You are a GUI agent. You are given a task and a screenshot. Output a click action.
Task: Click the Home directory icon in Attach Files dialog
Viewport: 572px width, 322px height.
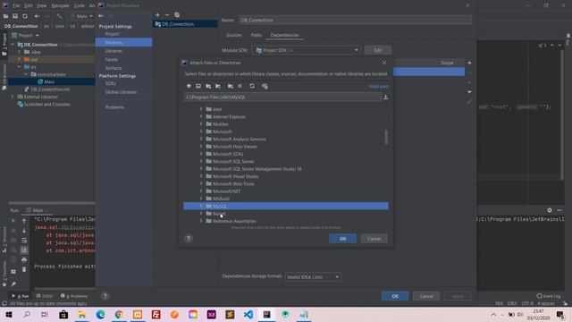click(x=189, y=86)
